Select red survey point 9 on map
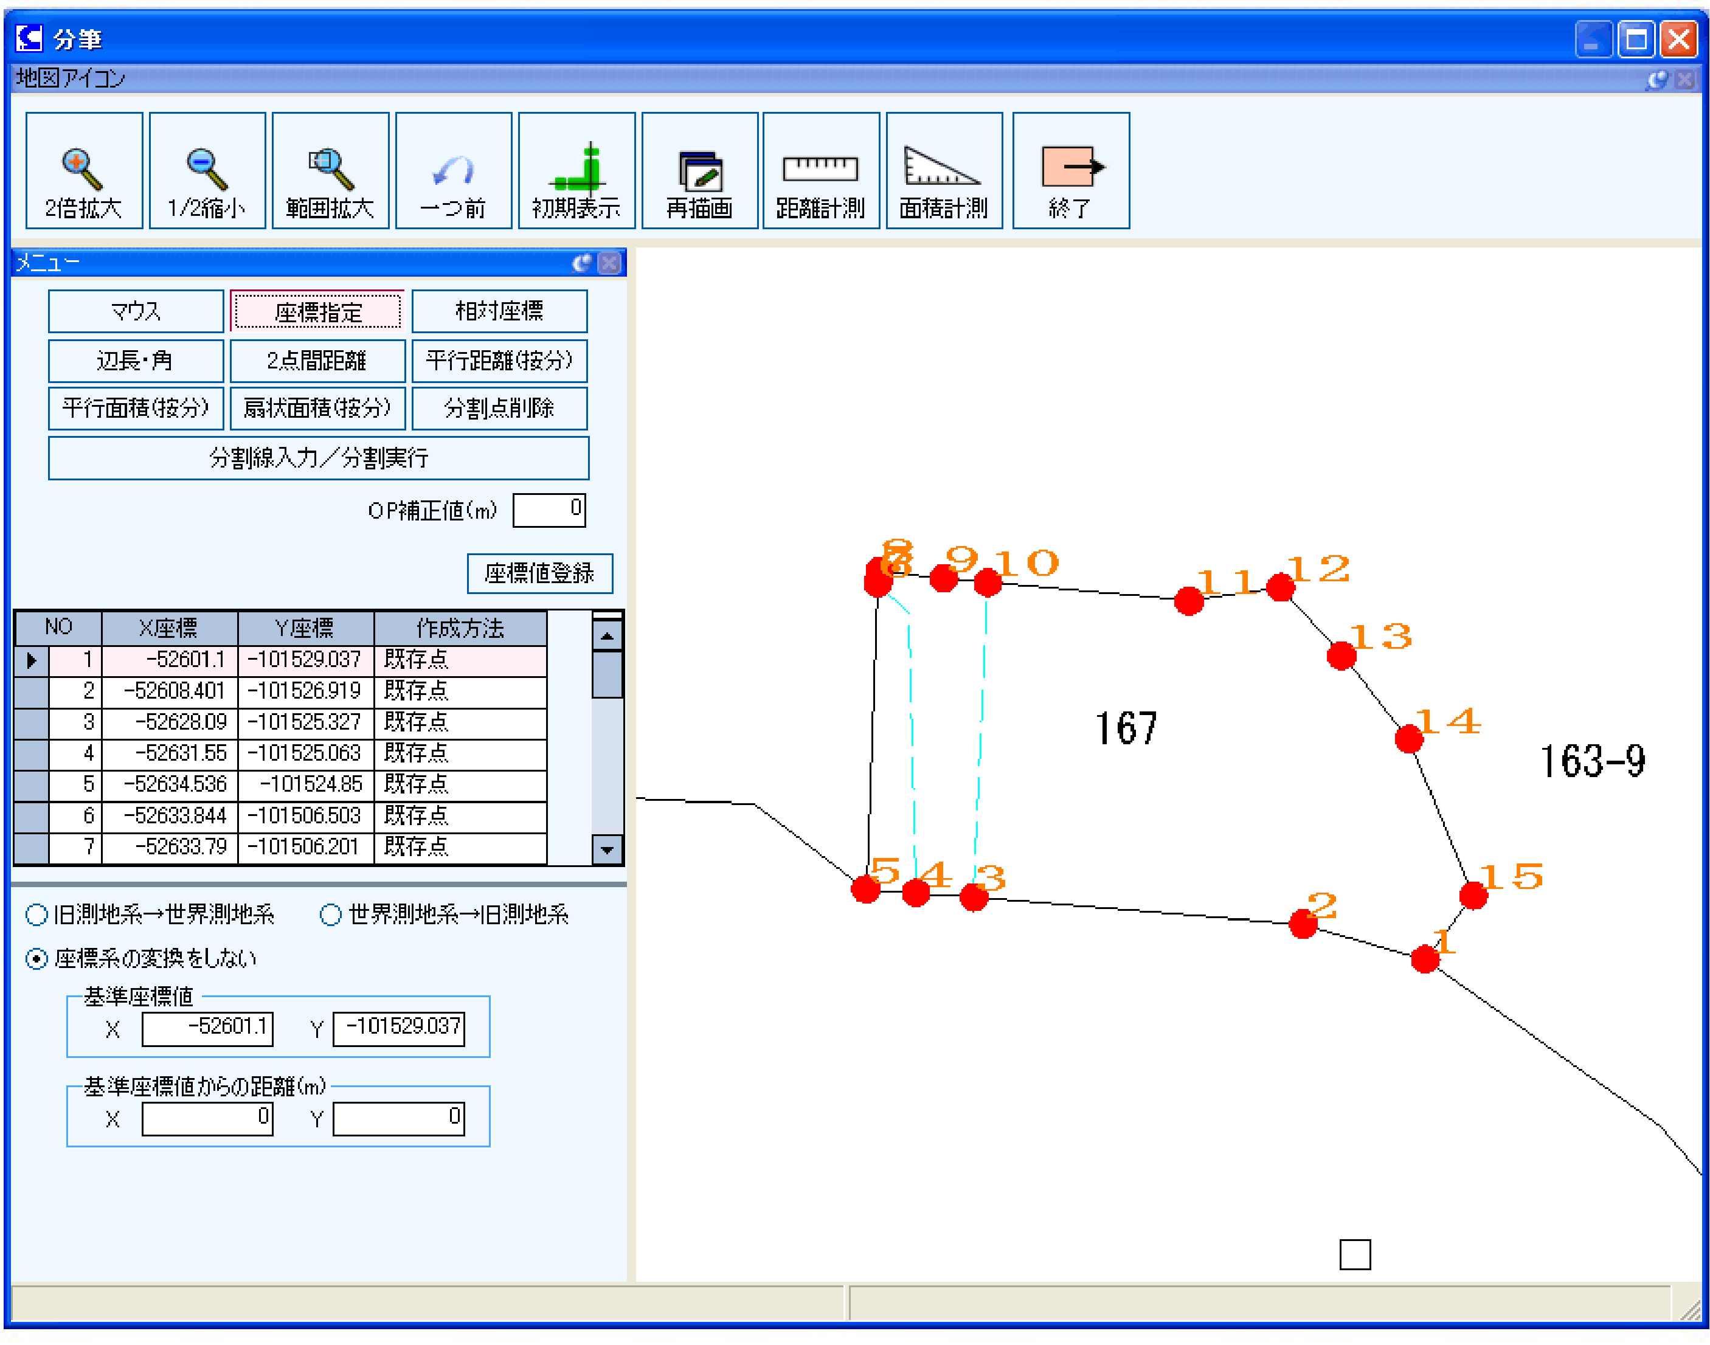Image resolution: width=1710 pixels, height=1345 pixels. pyautogui.click(x=943, y=578)
